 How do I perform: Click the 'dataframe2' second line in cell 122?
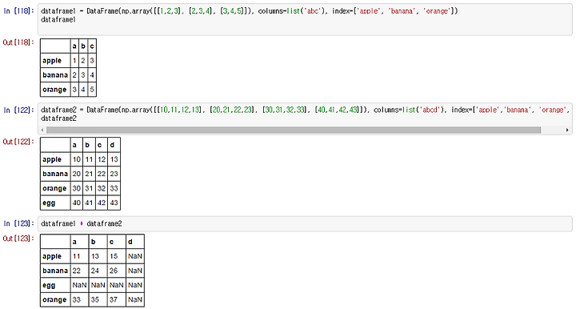pos(58,118)
